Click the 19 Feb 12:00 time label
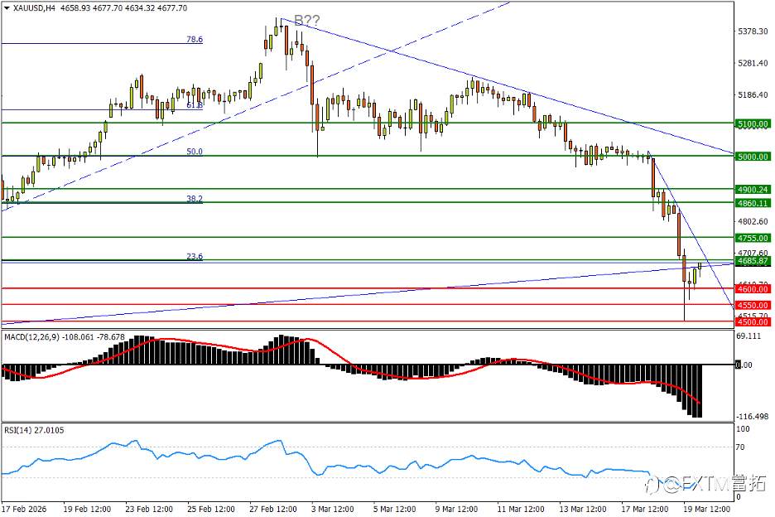 click(87, 509)
